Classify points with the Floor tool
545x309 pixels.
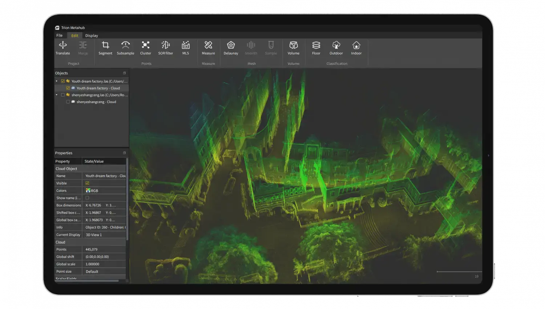click(316, 48)
